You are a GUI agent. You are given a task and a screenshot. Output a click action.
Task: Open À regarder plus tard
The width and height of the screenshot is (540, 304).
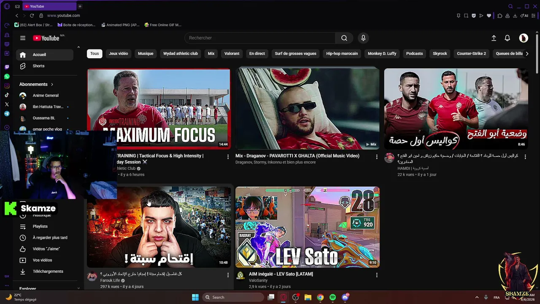[x=45, y=238]
